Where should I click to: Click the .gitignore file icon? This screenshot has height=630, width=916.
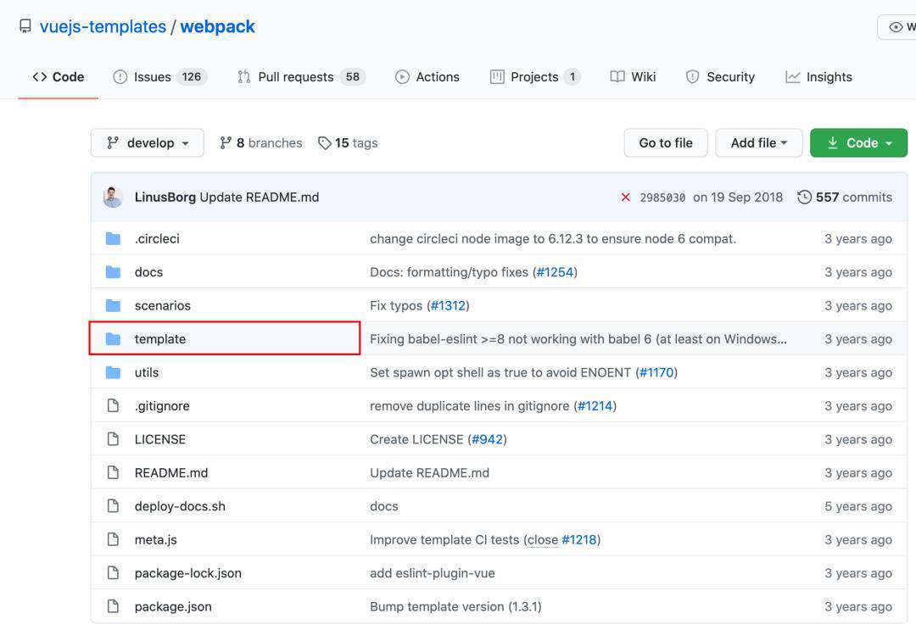pyautogui.click(x=113, y=406)
